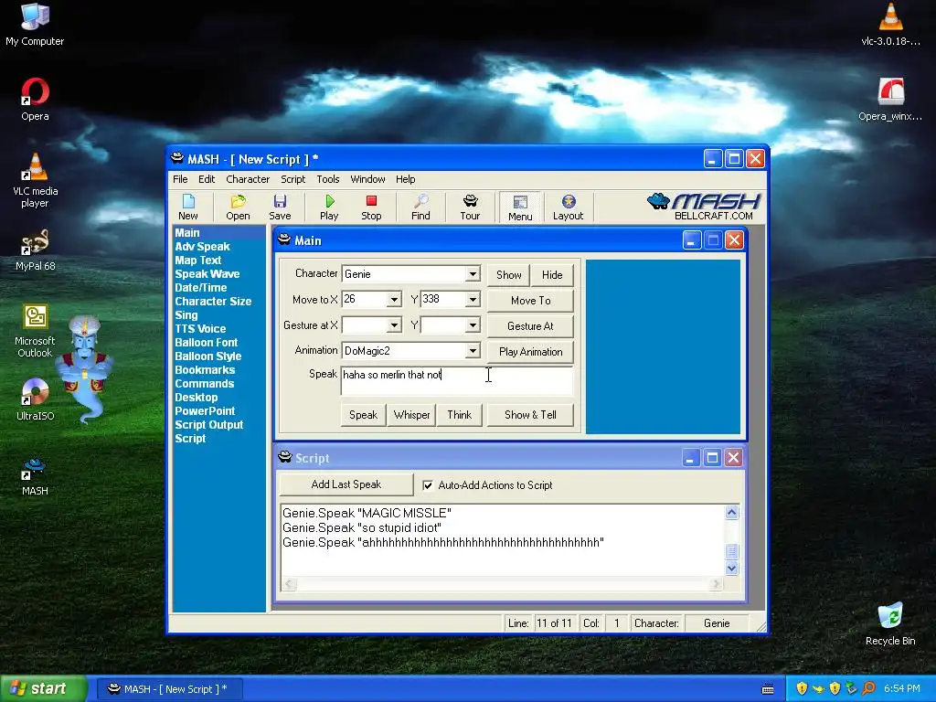Click the Whisper button
936x702 pixels.
pyautogui.click(x=412, y=415)
